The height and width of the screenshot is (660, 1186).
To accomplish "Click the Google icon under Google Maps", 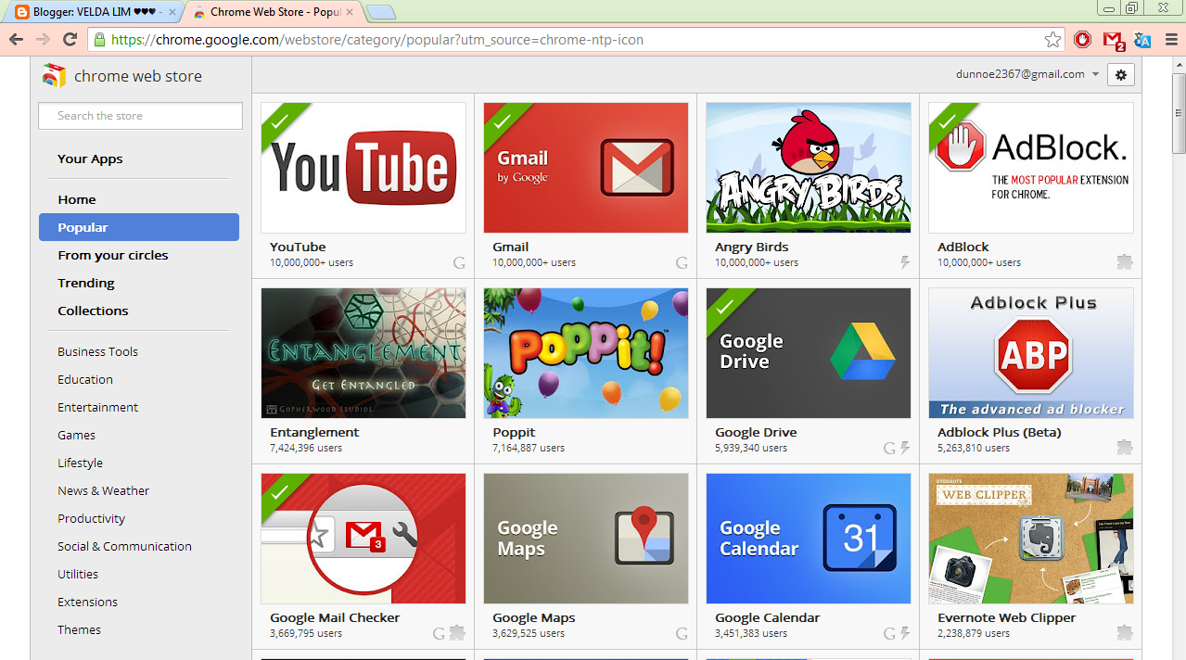I will [x=682, y=633].
